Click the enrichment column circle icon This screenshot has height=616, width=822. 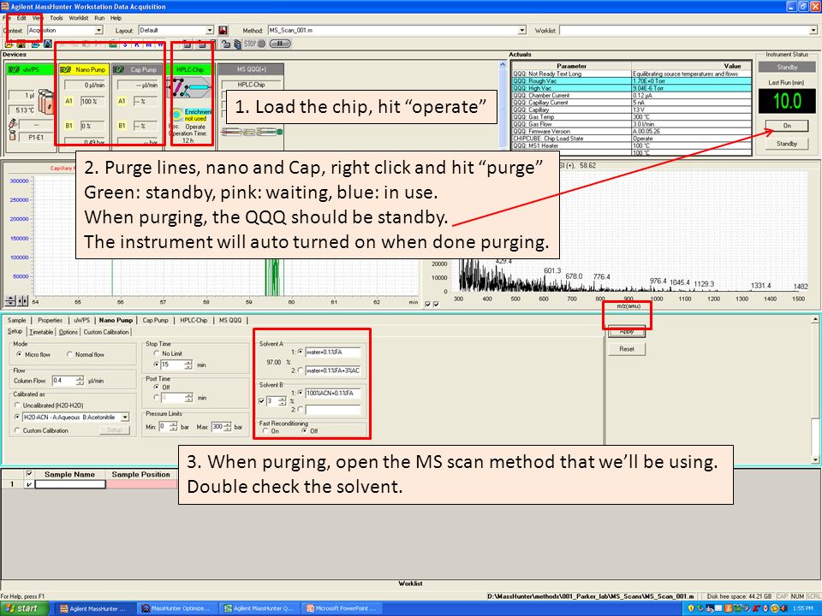(x=176, y=114)
